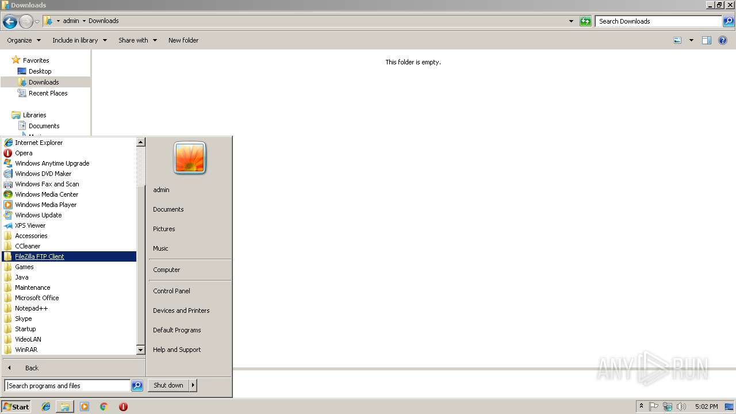Click the Explorer Back navigation arrow

pyautogui.click(x=10, y=22)
